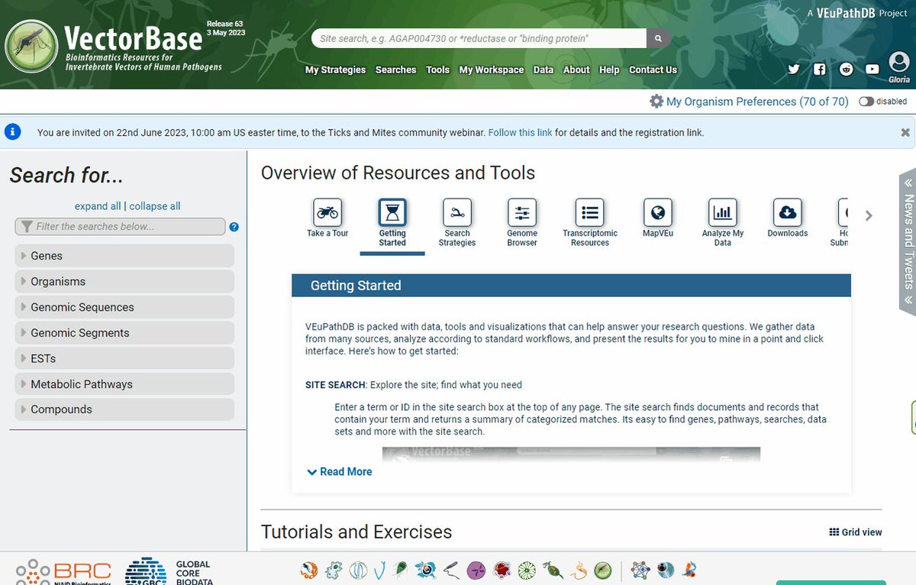
Task: Click the BRC footer logo
Action: click(63, 572)
